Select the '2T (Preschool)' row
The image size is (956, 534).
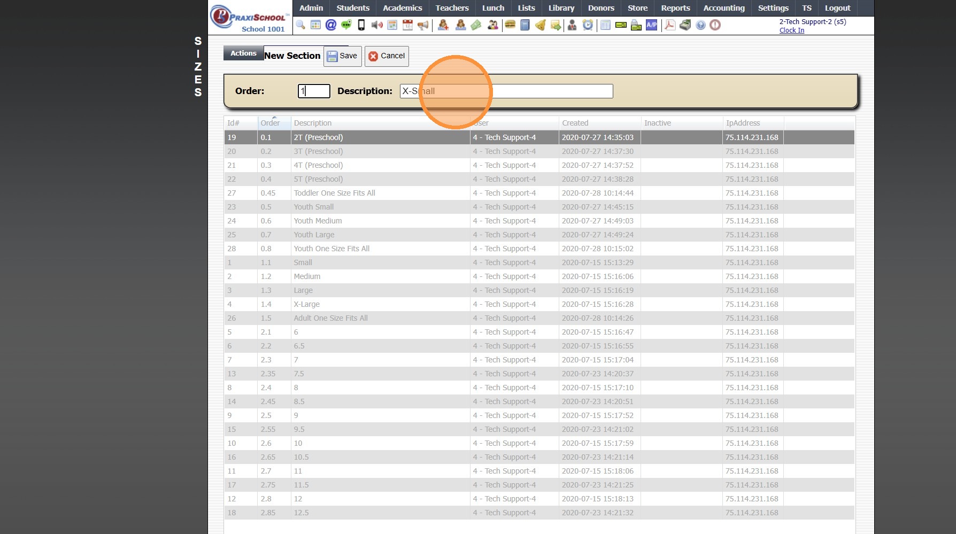(x=539, y=137)
